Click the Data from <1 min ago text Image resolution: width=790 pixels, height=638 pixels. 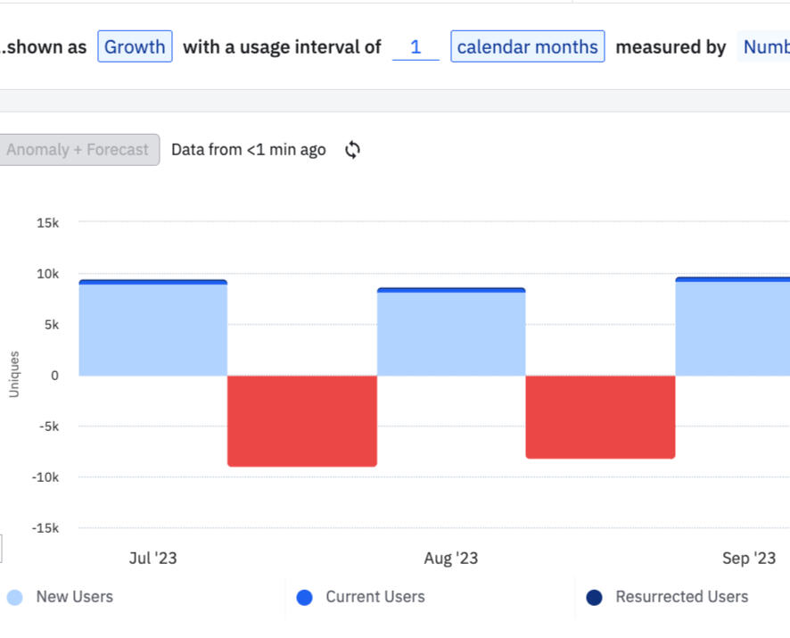pyautogui.click(x=248, y=150)
